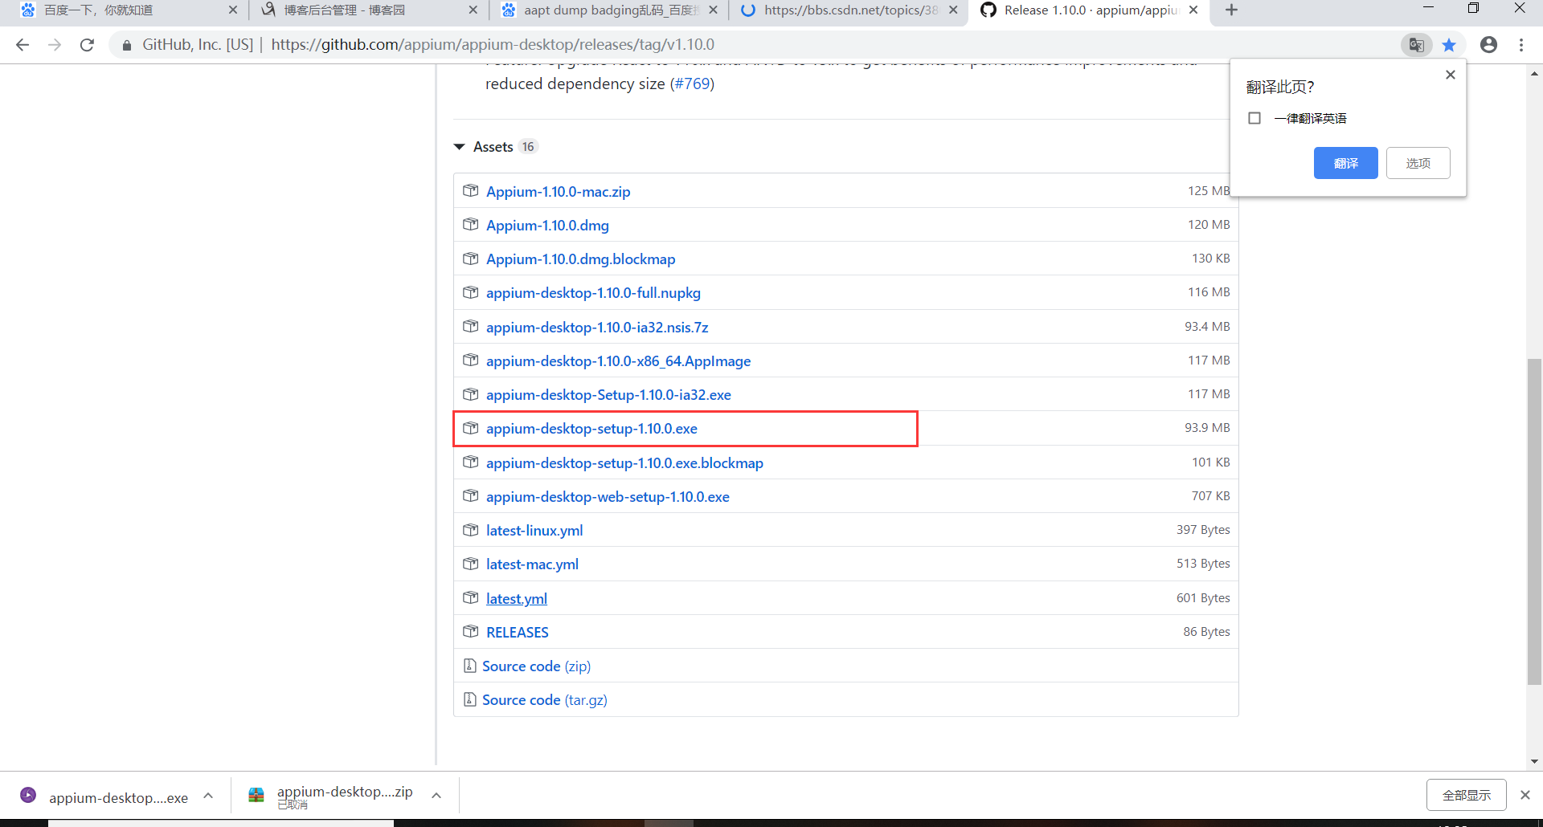Viewport: 1543px width, 827px height.
Task: Switch to the aapt dump badging tab
Action: point(608,10)
